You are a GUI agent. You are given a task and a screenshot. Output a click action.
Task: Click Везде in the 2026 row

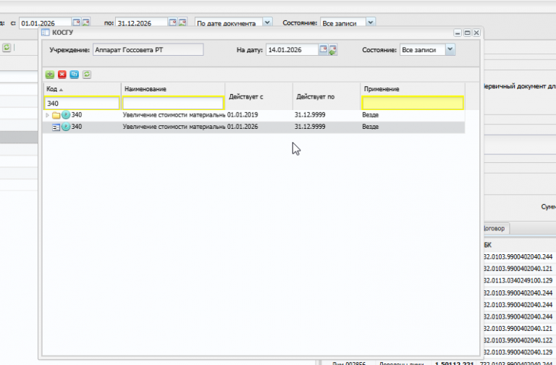click(370, 127)
